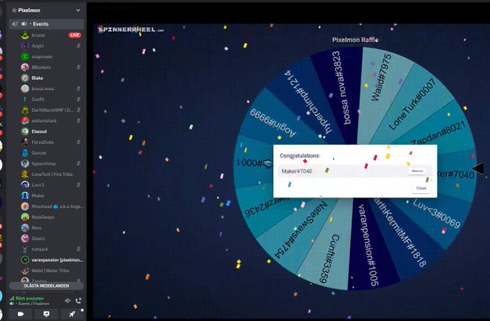This screenshot has height=321, width=490.
Task: Click Walid's avatar in voice list
Action: tap(25, 271)
